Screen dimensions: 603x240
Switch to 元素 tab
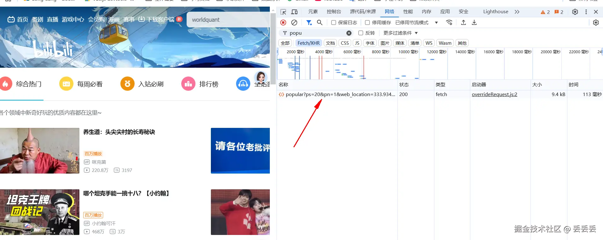(x=313, y=12)
